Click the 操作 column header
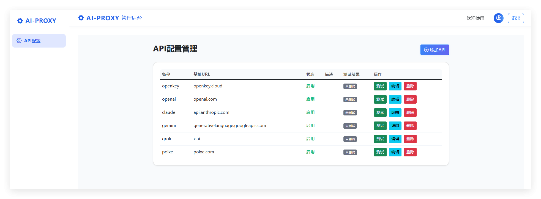 378,74
